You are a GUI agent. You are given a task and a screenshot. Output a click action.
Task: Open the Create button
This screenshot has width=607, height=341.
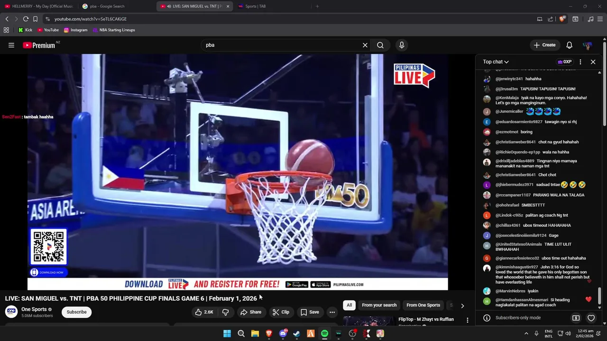(544, 45)
